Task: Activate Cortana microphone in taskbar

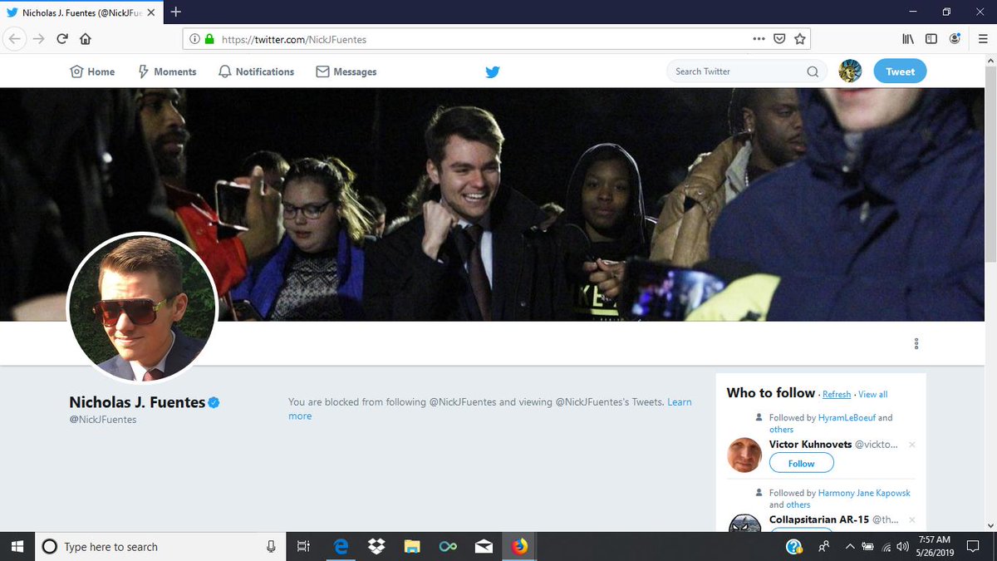Action: (x=271, y=546)
